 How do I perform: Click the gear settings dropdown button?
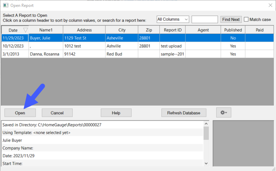tap(223, 113)
